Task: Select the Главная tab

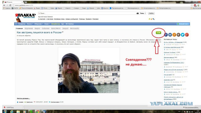Action: coord(19,29)
